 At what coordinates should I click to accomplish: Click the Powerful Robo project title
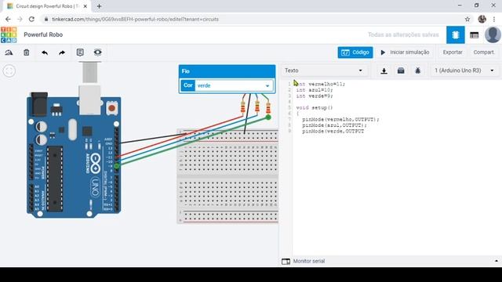43,34
